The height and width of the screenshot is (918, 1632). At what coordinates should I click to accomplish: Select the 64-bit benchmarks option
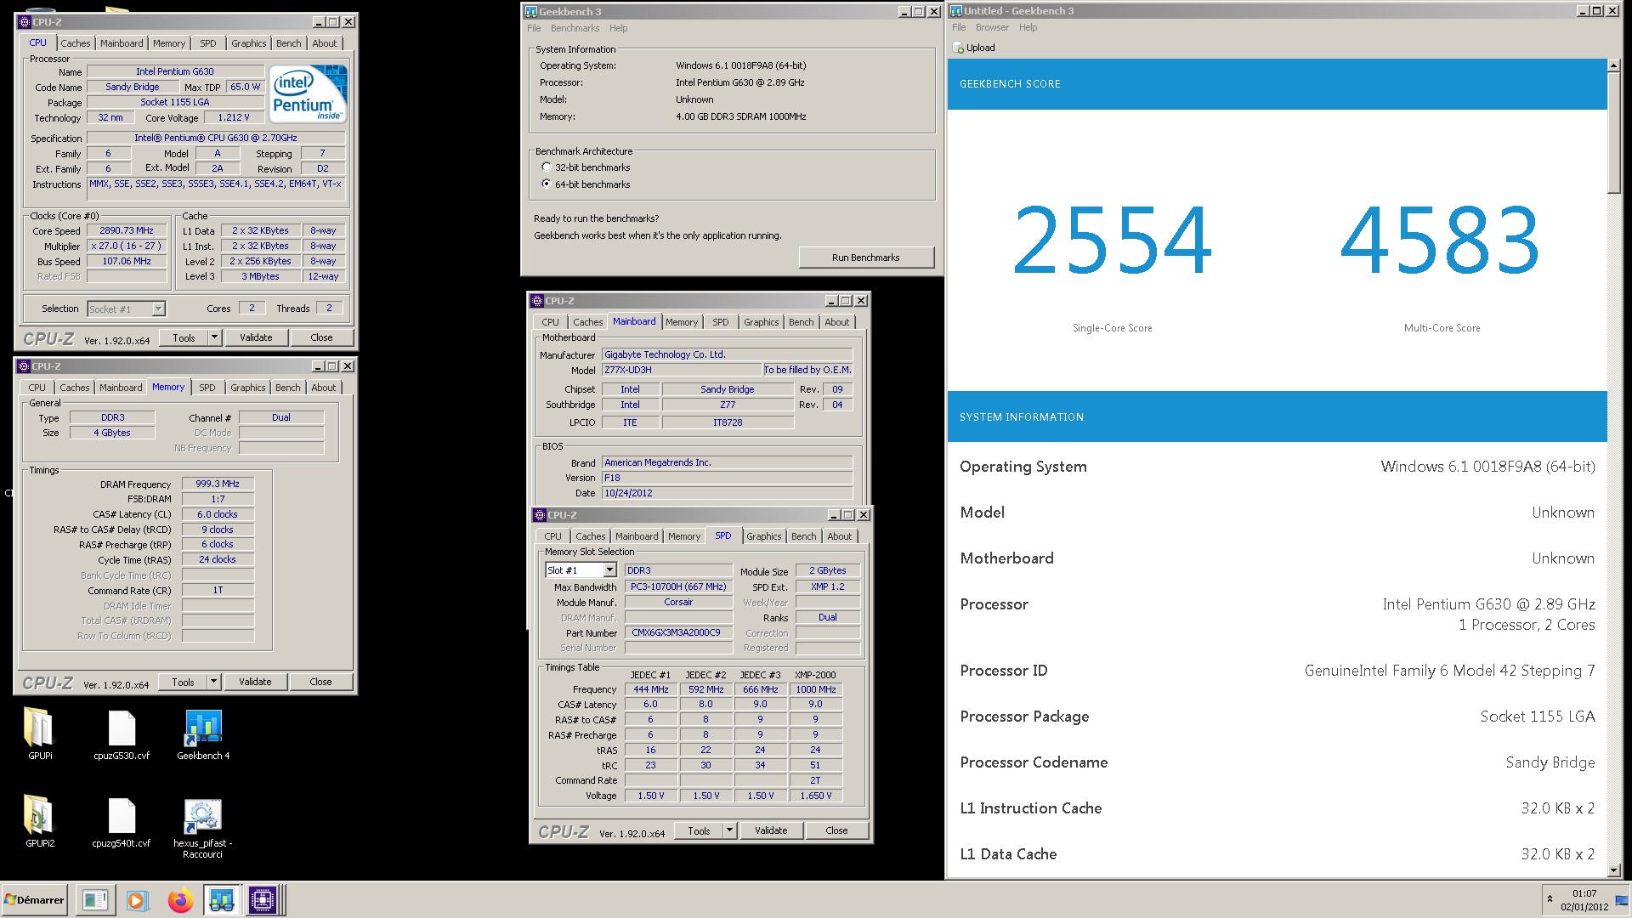tap(547, 184)
